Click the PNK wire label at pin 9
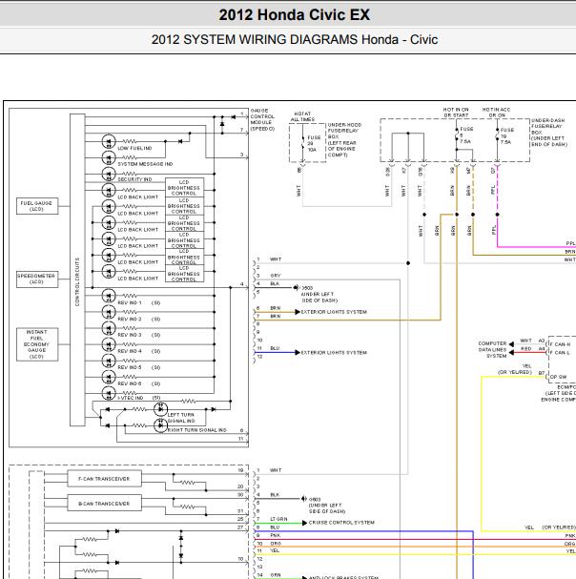 pyautogui.click(x=276, y=535)
